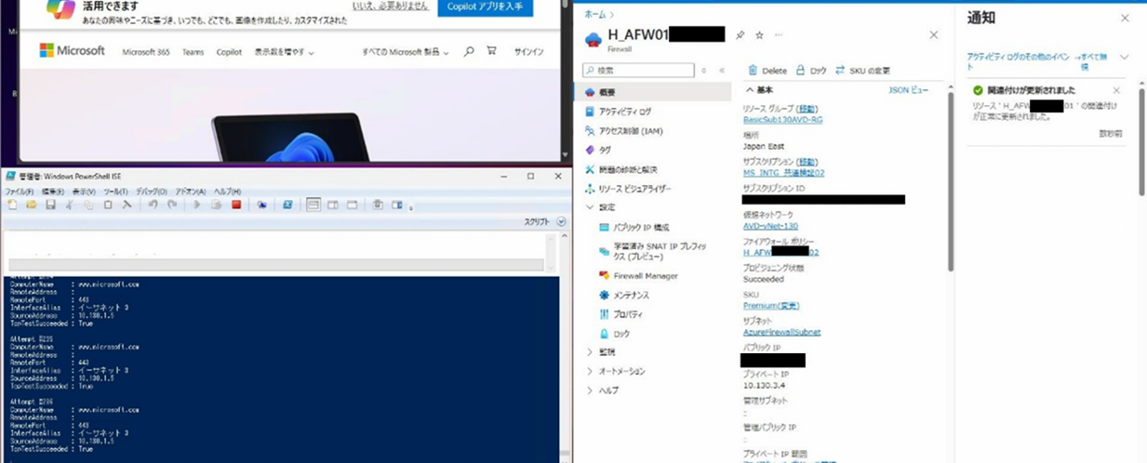Open the すべての Microsoft 製品 dropdown

pos(405,52)
